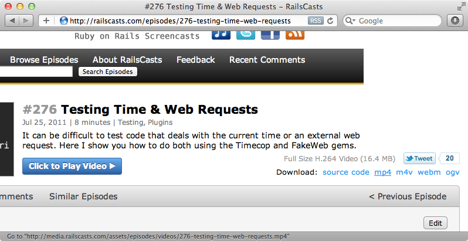The image size is (468, 241).
Task: Reload the page with the refresh icon
Action: [330, 21]
